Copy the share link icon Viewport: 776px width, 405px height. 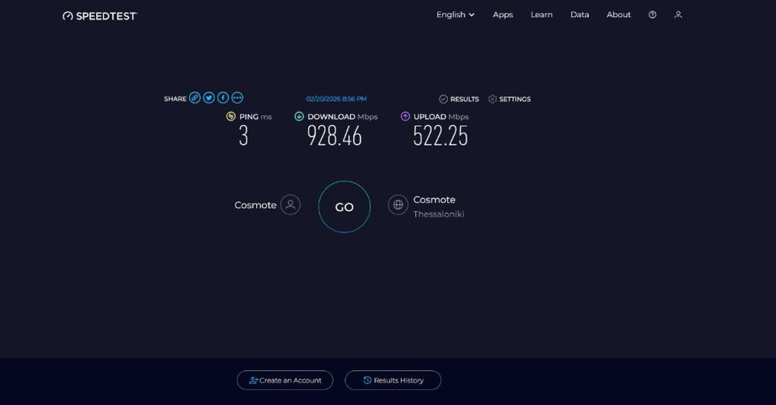click(195, 98)
